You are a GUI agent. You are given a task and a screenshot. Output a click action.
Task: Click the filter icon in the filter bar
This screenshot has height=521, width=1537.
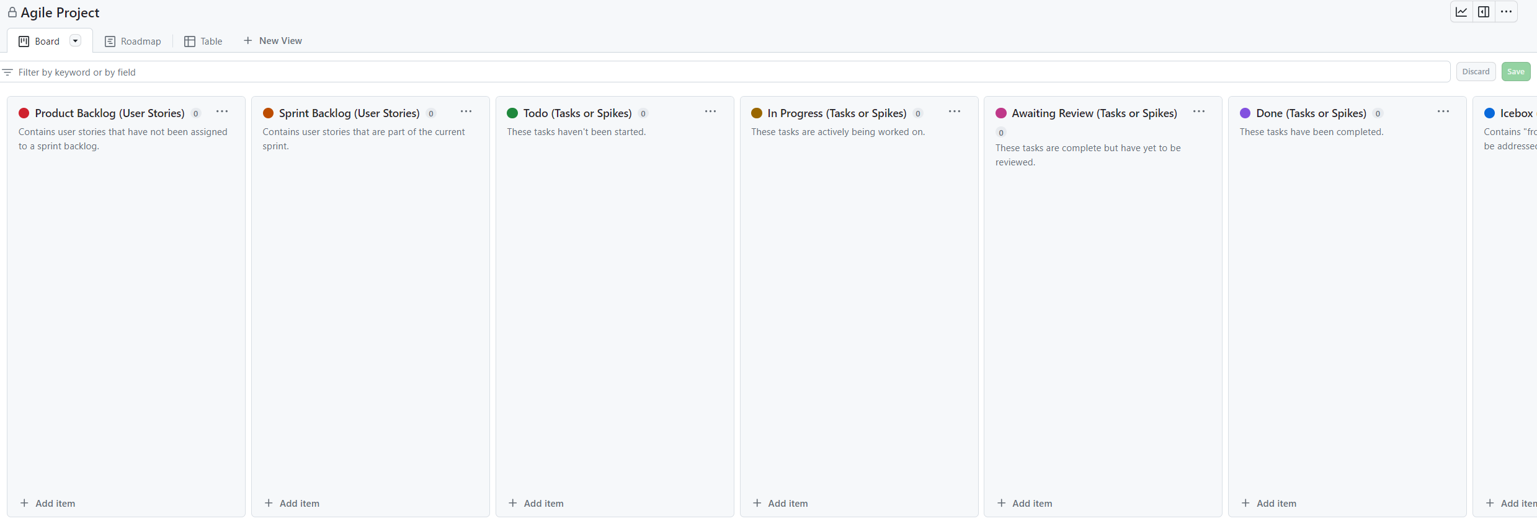(7, 72)
